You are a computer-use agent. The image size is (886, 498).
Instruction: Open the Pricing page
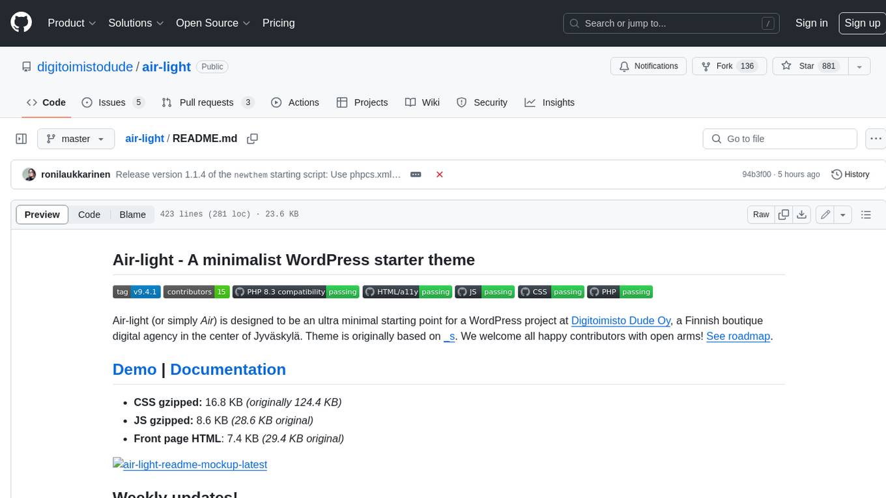click(x=278, y=23)
